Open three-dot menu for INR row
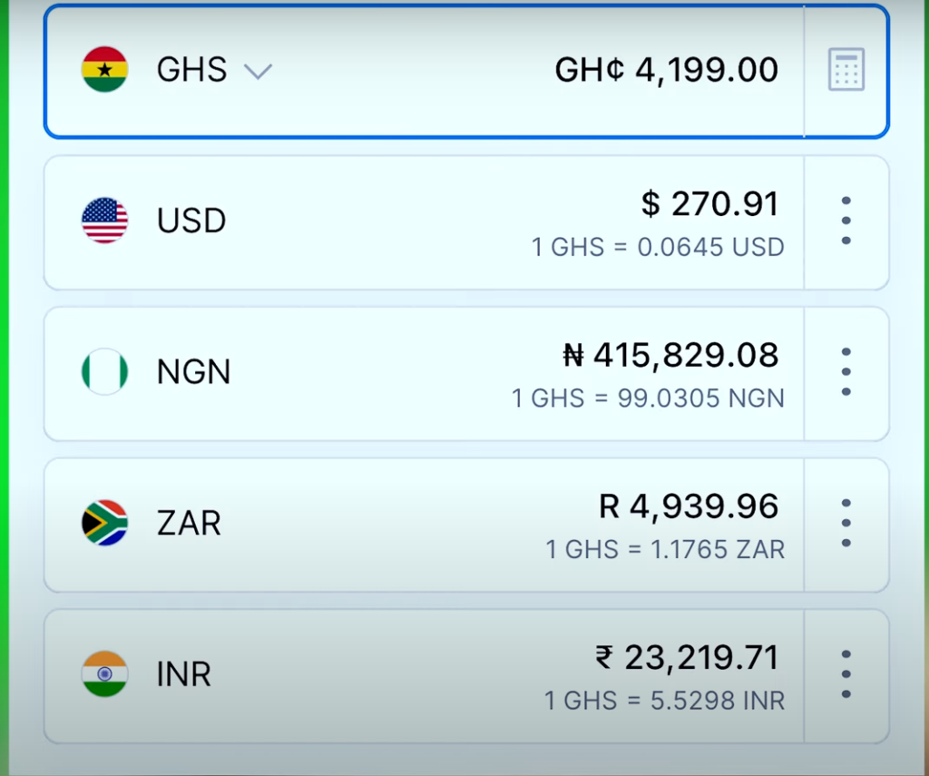 coord(846,674)
